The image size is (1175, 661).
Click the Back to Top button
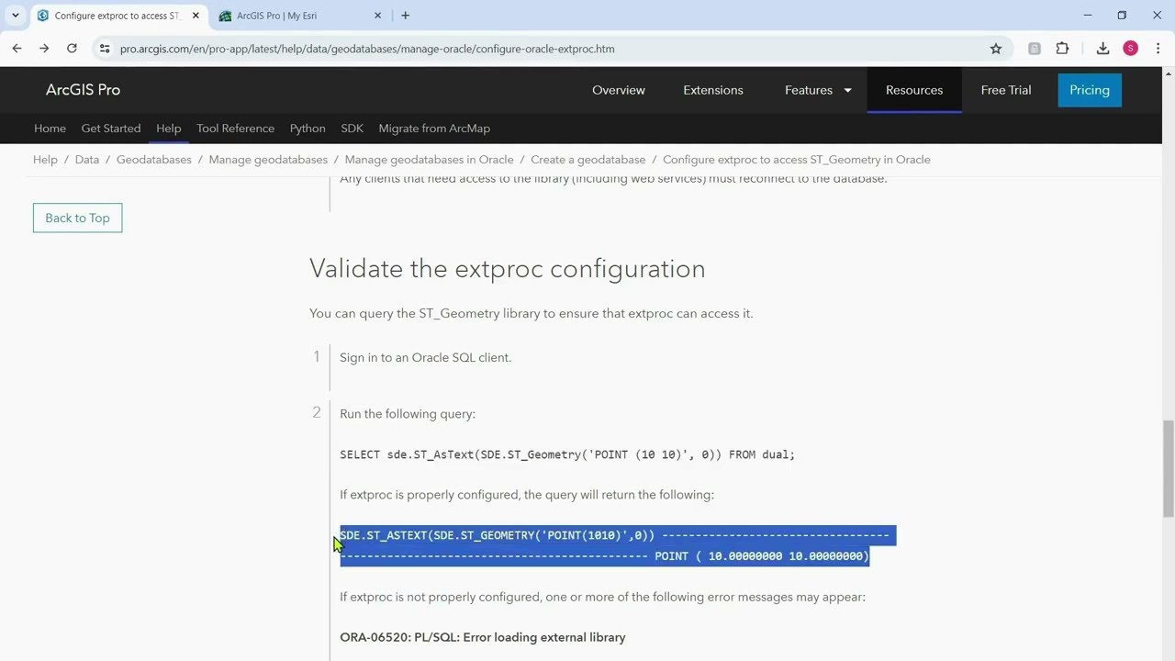77,218
